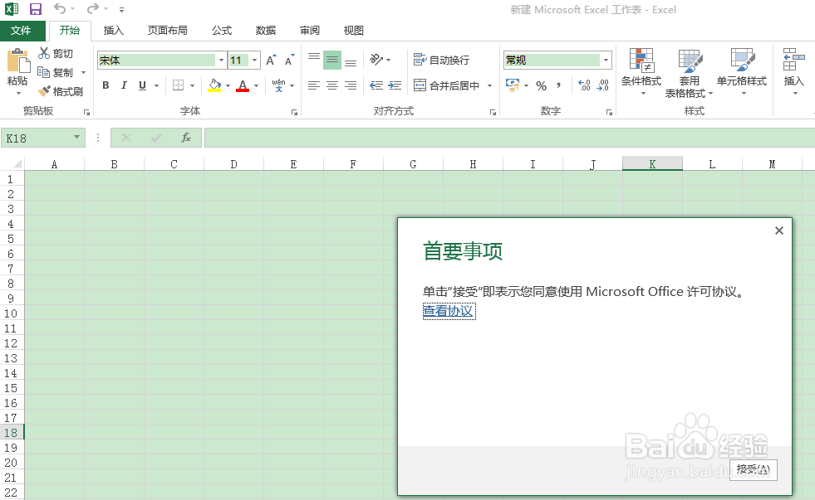The width and height of the screenshot is (815, 500).
Task: Toggle middle vertical alignment
Action: pyautogui.click(x=332, y=60)
